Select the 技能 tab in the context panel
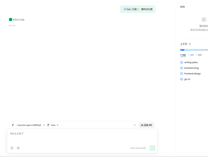The image size is (208, 157). [x=183, y=55]
